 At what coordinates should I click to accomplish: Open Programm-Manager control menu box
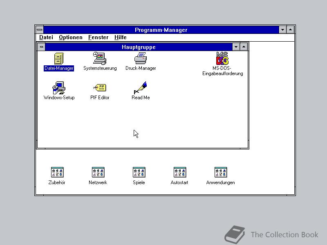pos(40,30)
